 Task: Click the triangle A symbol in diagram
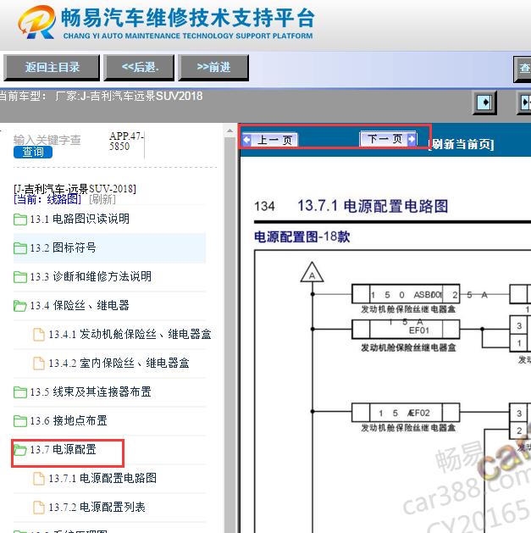click(312, 273)
